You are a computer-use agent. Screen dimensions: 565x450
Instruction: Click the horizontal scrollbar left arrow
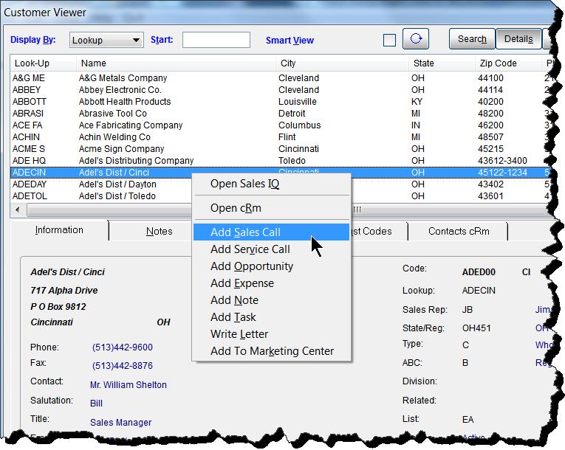click(x=18, y=210)
